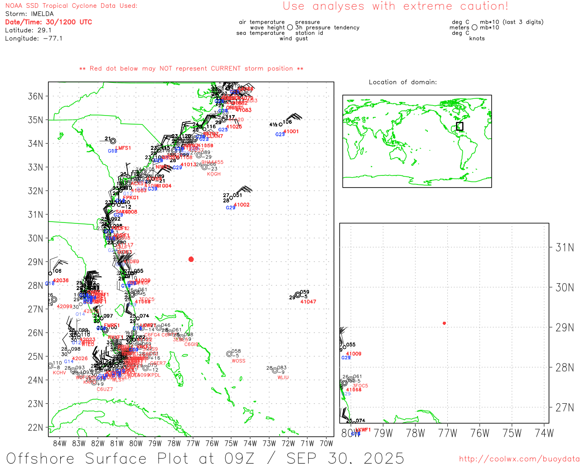Click the 'air temperature' legend label

tap(262, 22)
